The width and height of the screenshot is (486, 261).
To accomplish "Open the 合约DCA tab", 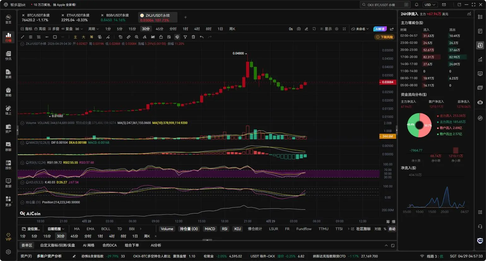I will click(x=109, y=245).
